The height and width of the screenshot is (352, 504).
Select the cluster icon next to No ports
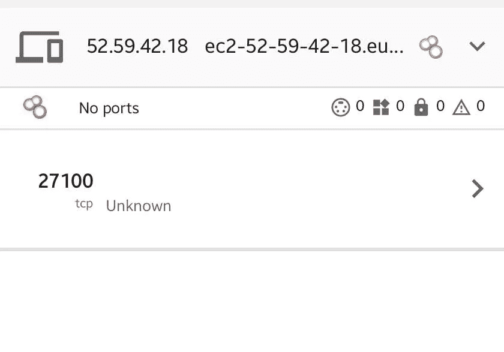pyautogui.click(x=34, y=108)
